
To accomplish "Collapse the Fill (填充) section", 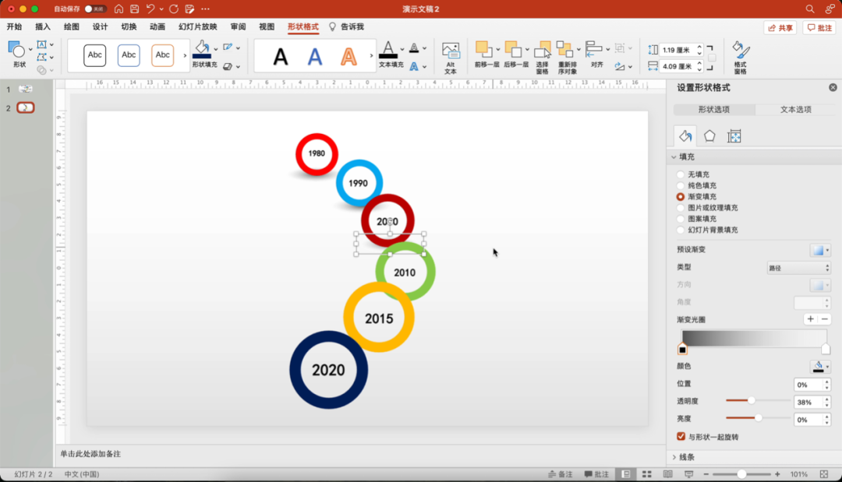I will [x=674, y=157].
